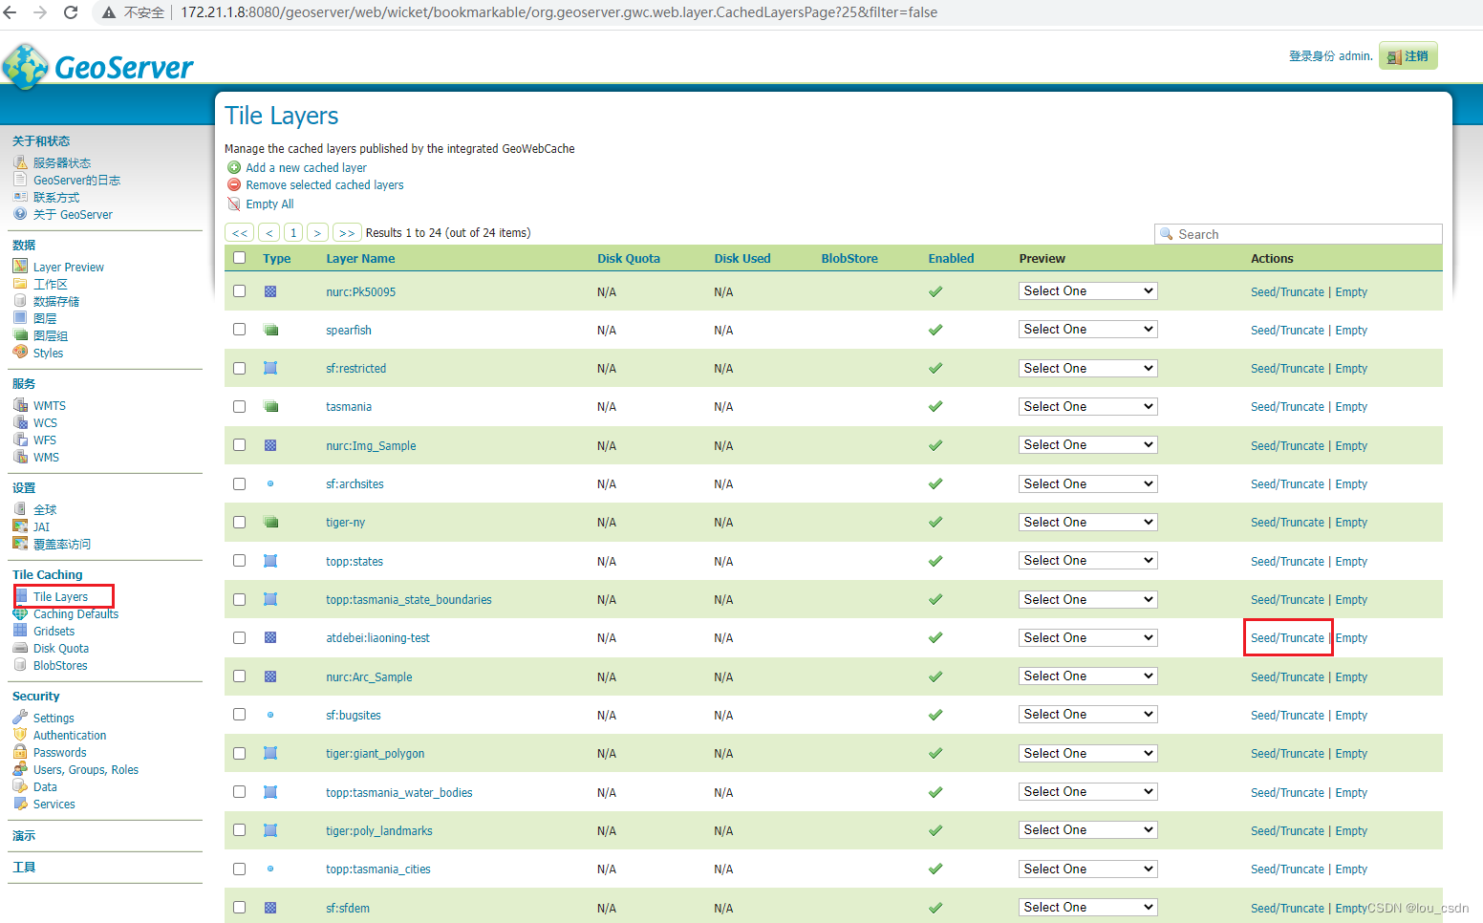Screen dimensions: 1483x923
Task: Open 图层组 layer groups in sidebar
Action: pos(51,335)
